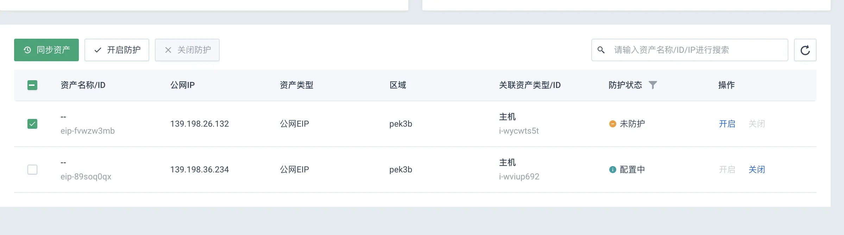Open the 防护状态 filter funnel
Image resolution: width=844 pixels, height=235 pixels.
(x=653, y=85)
